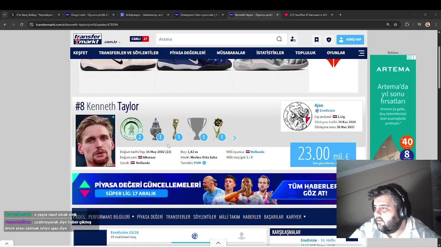
Task: Click the Dutch cup trophy icon
Action: point(156,129)
